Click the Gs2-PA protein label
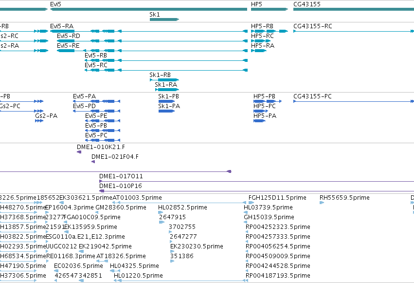The image size is (414, 283). 46,116
